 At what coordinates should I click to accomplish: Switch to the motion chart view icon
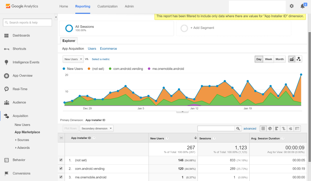click(299, 59)
